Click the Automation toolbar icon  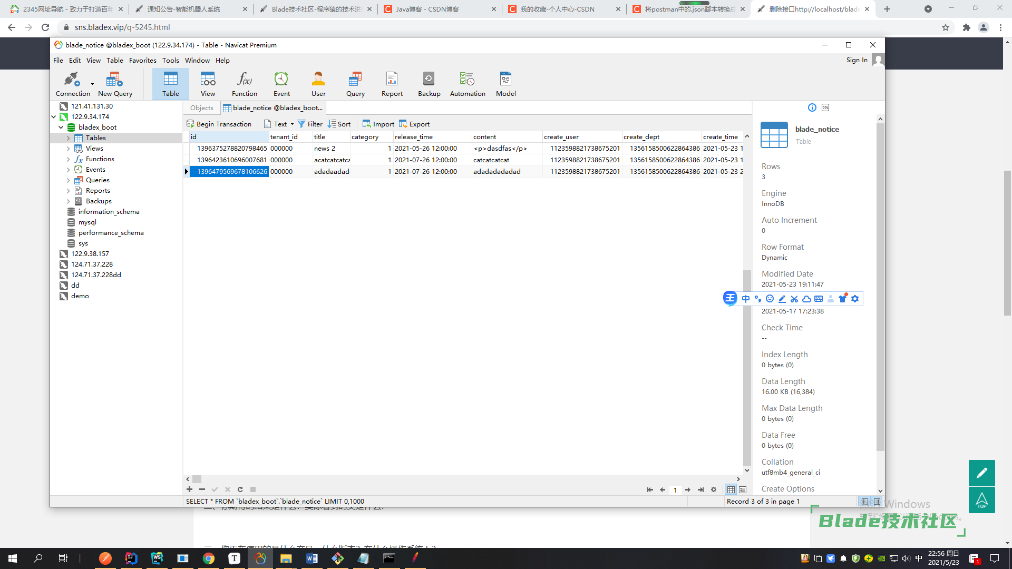[x=468, y=84]
